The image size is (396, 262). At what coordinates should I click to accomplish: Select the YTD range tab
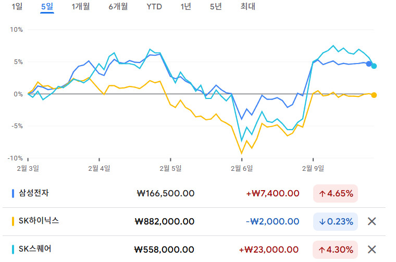click(154, 7)
